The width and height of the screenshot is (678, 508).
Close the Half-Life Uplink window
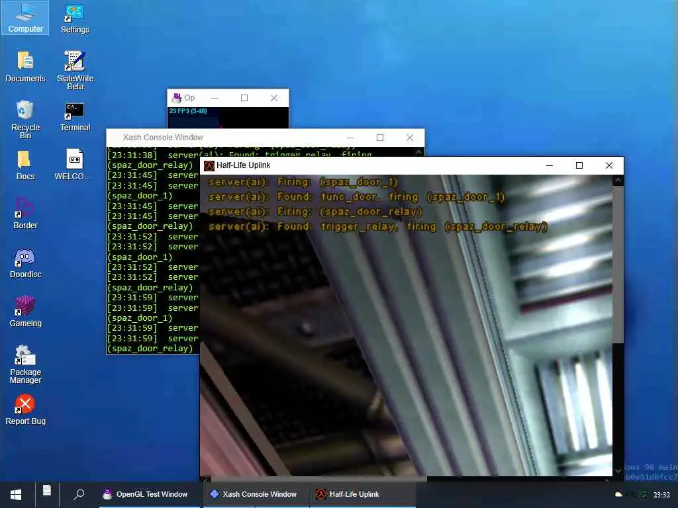coord(609,165)
